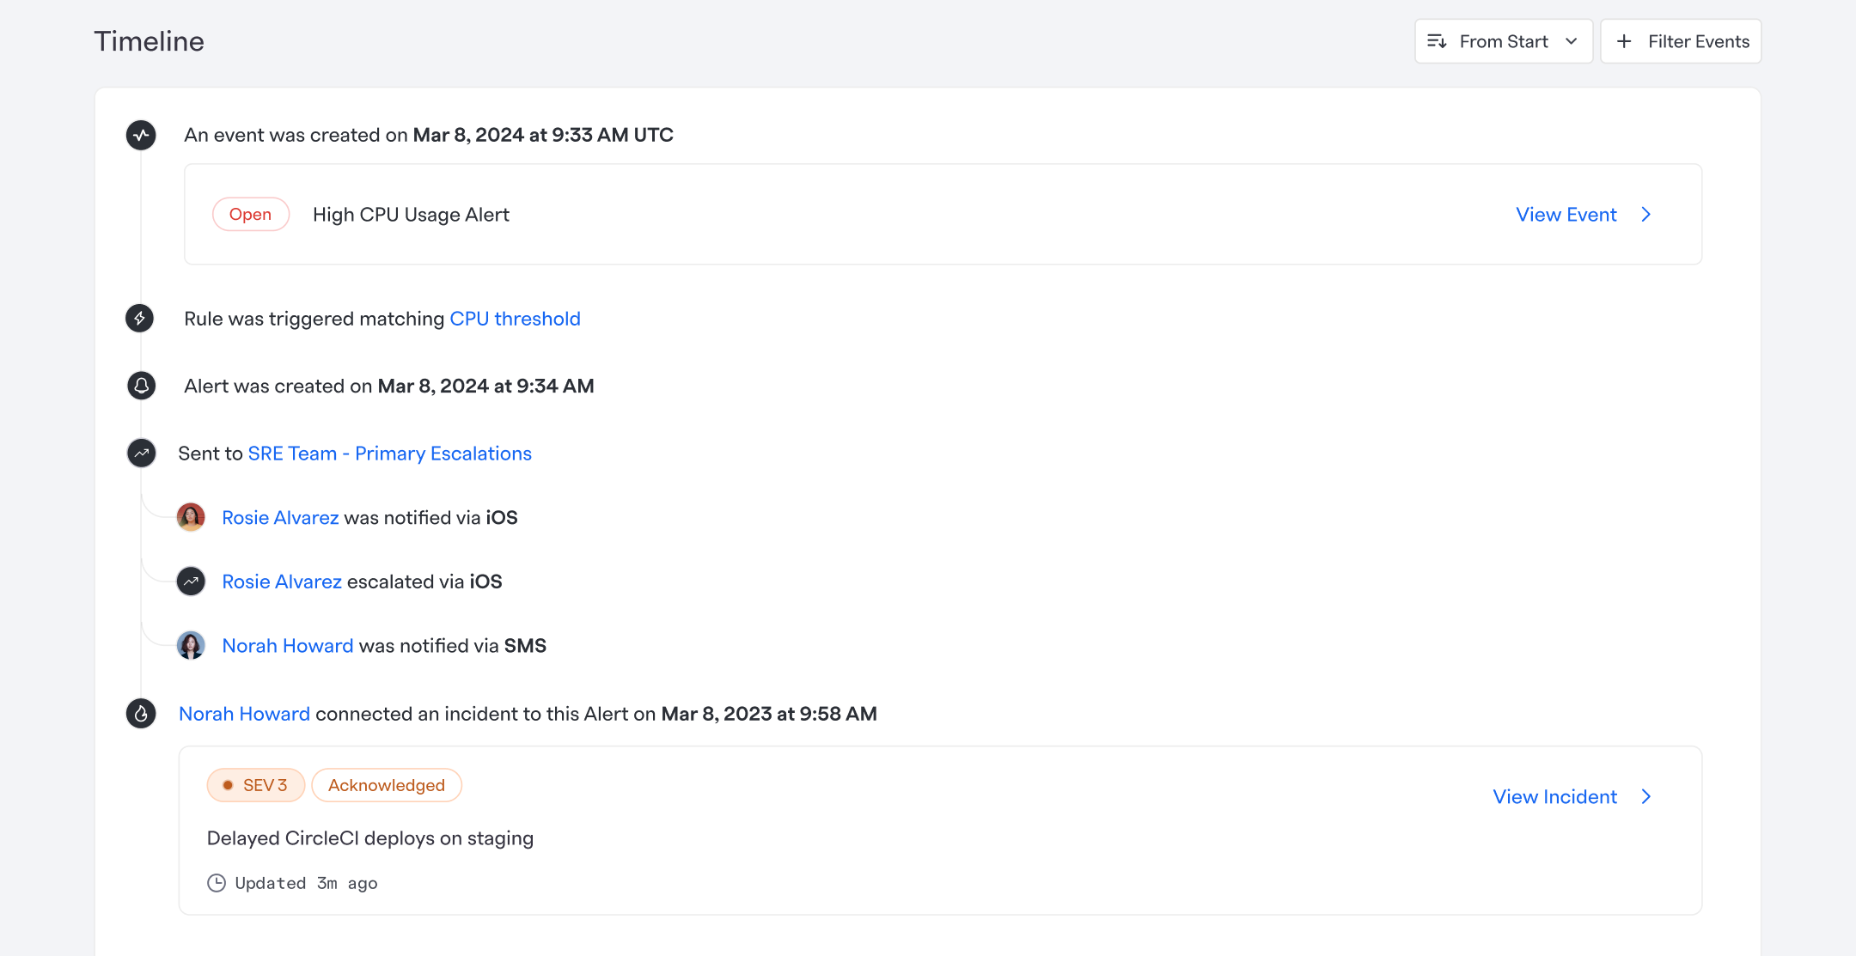Image resolution: width=1856 pixels, height=956 pixels.
Task: Click the event created pulse icon
Action: (141, 135)
